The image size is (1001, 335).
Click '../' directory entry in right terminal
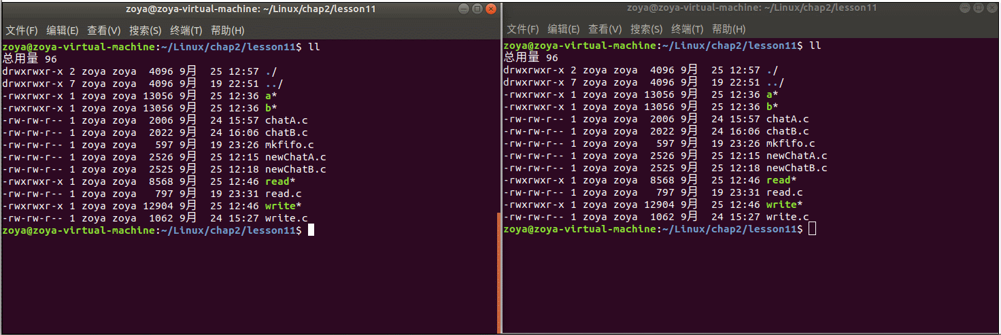(775, 82)
